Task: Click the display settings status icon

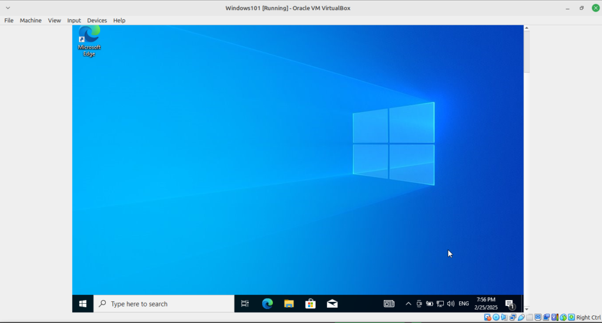Action: (538, 317)
